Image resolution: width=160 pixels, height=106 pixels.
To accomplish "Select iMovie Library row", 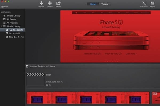I will (x=12, y=26).
